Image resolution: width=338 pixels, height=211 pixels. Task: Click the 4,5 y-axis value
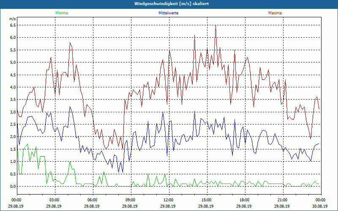13,75
